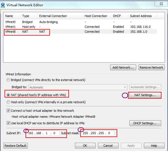
Task: Click the subnet address 192.168.1.0
Action: click(x=139, y=32)
